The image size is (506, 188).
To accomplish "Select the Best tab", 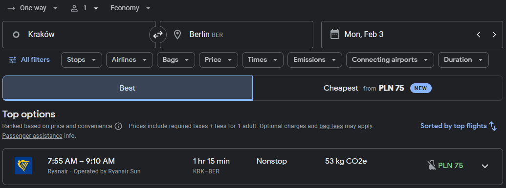I will 128,88.
